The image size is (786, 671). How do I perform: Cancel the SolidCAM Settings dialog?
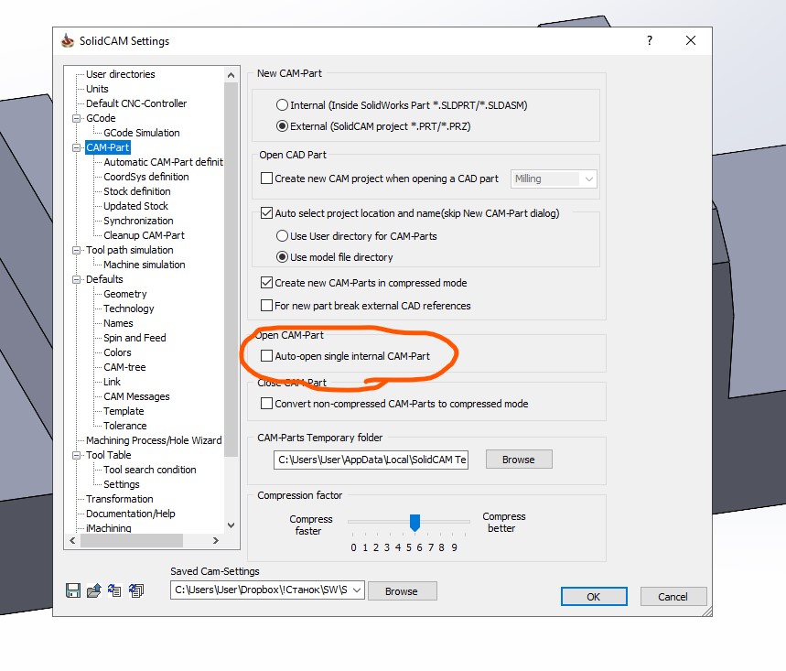673,596
